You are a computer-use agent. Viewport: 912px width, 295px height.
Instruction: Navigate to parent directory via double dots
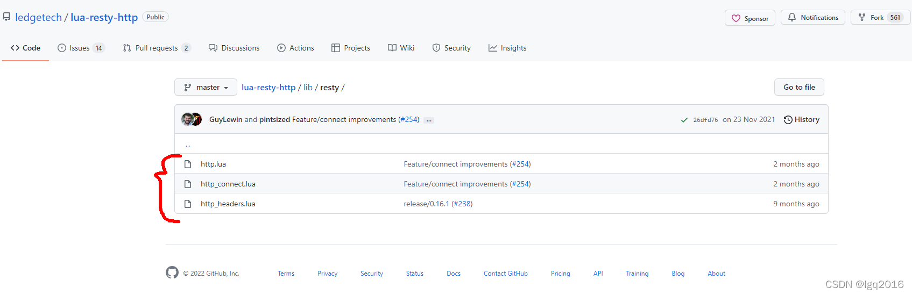click(188, 145)
